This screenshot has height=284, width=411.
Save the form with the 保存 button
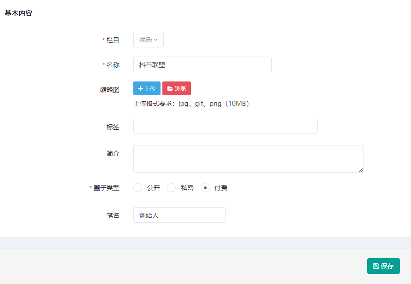pos(383,266)
